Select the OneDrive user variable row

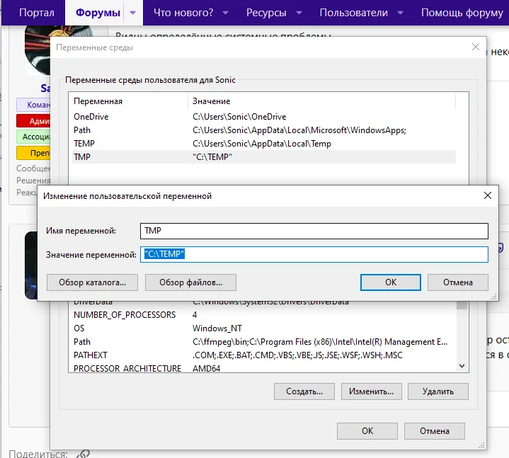(x=91, y=117)
